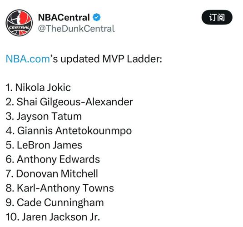Image resolution: width=243 pixels, height=227 pixels.
Task: Click the NBACentral display name
Action: tap(64, 17)
